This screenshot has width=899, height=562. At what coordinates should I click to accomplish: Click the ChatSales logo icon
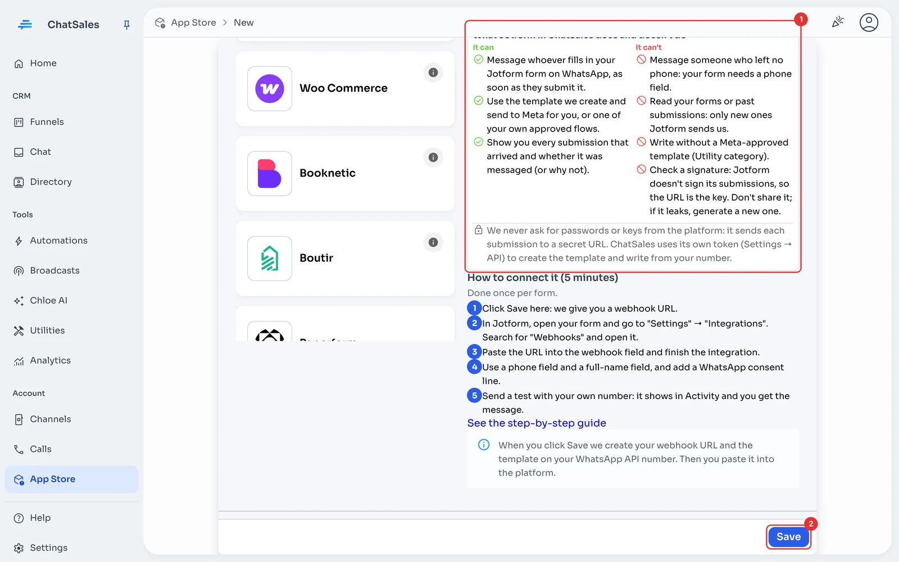[25, 25]
